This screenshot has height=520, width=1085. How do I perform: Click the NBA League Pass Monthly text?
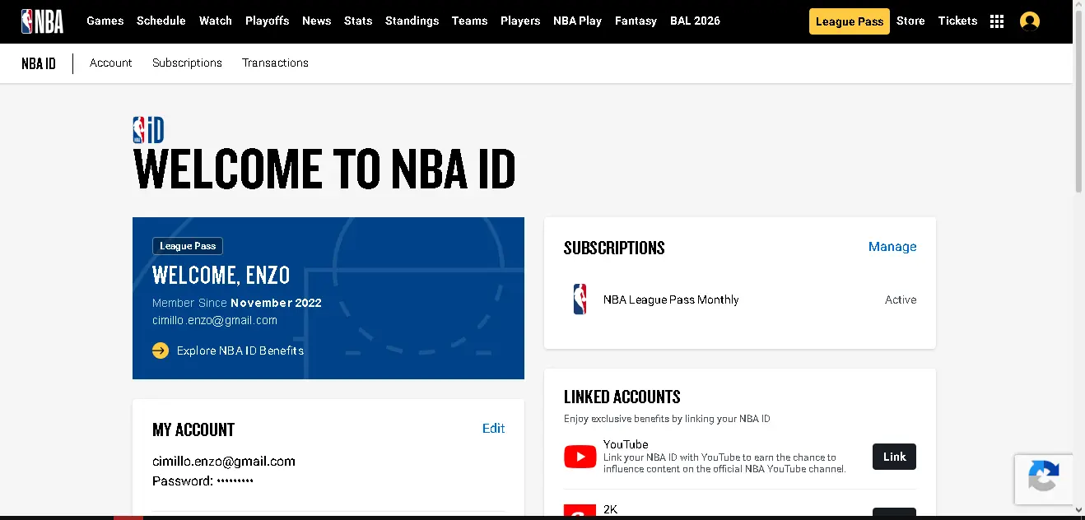tap(671, 299)
